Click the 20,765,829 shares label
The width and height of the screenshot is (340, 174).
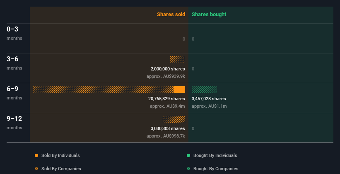[166, 99]
